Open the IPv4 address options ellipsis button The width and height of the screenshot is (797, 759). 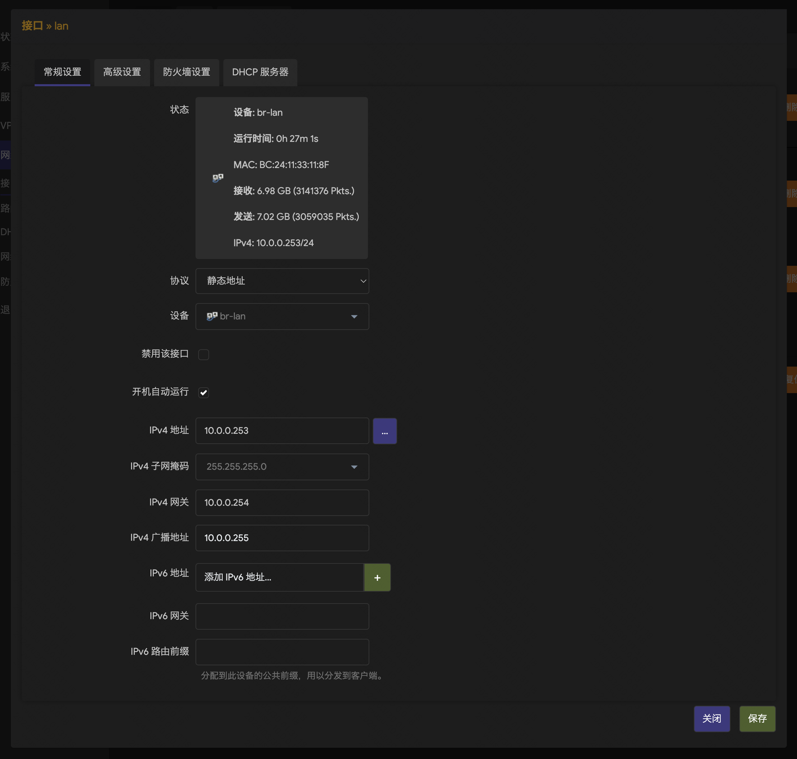[x=384, y=431]
